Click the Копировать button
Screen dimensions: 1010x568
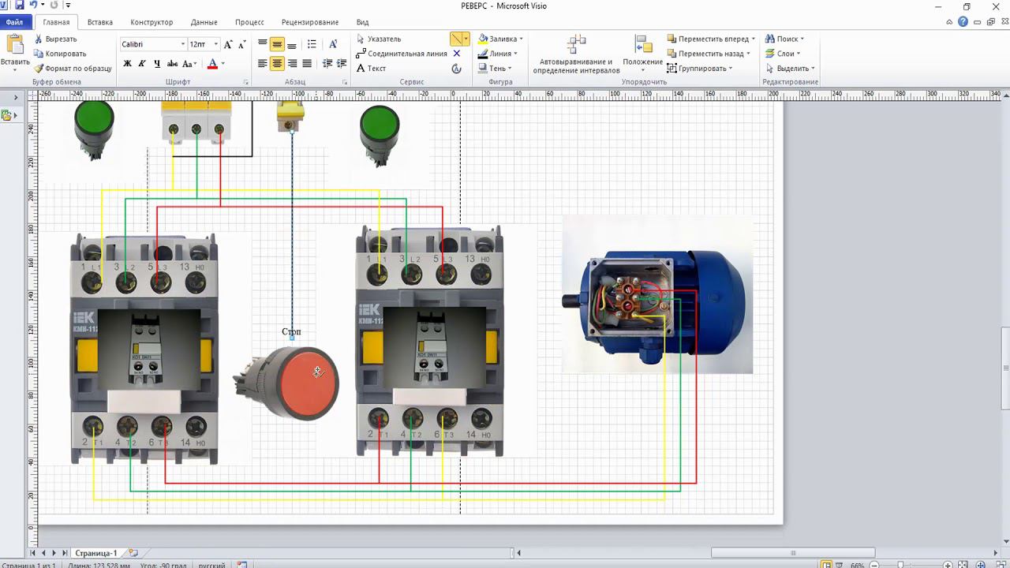click(x=60, y=54)
